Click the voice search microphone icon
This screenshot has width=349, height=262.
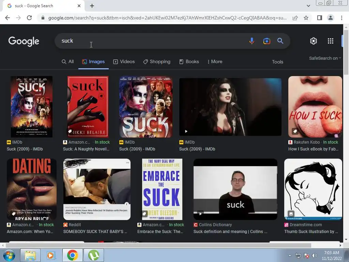[x=252, y=41]
